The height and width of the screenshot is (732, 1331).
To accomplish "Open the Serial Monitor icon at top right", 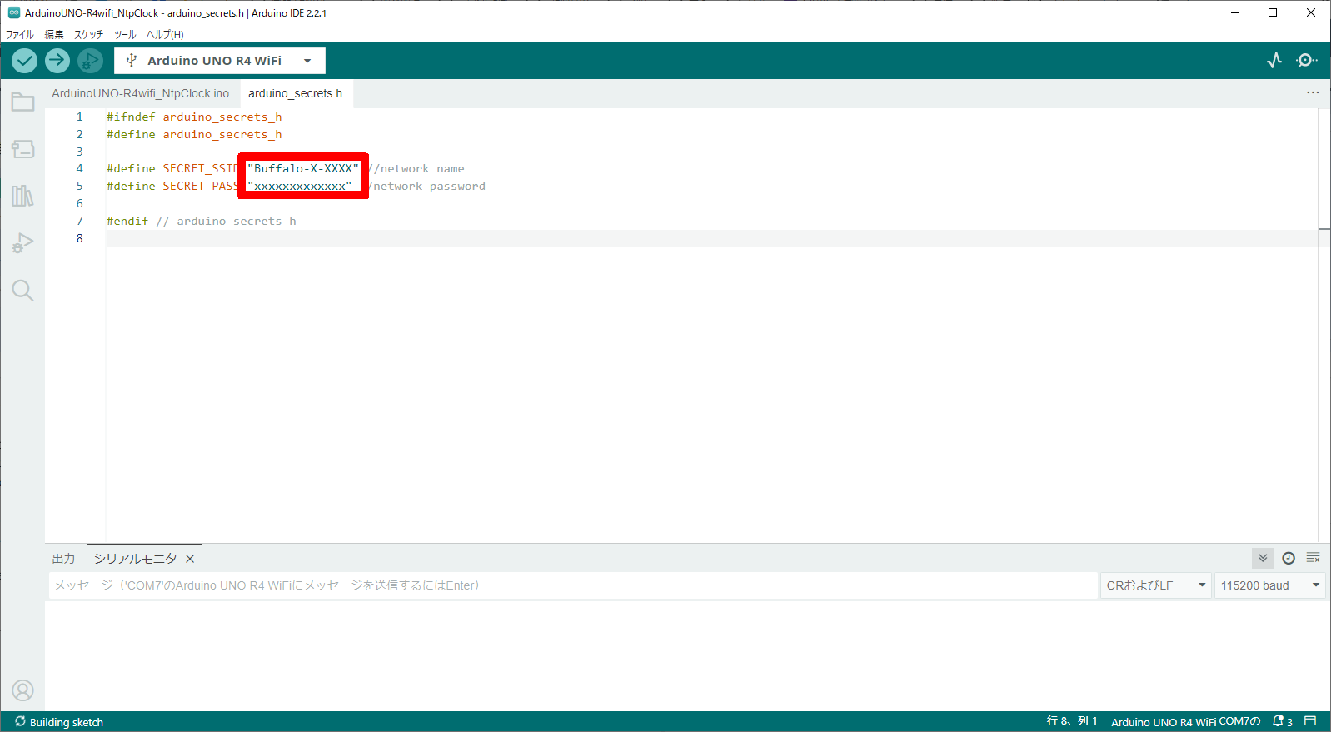I will click(x=1306, y=61).
